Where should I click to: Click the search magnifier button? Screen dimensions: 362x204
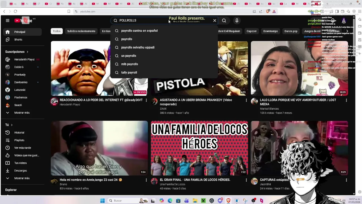pyautogui.click(x=224, y=20)
